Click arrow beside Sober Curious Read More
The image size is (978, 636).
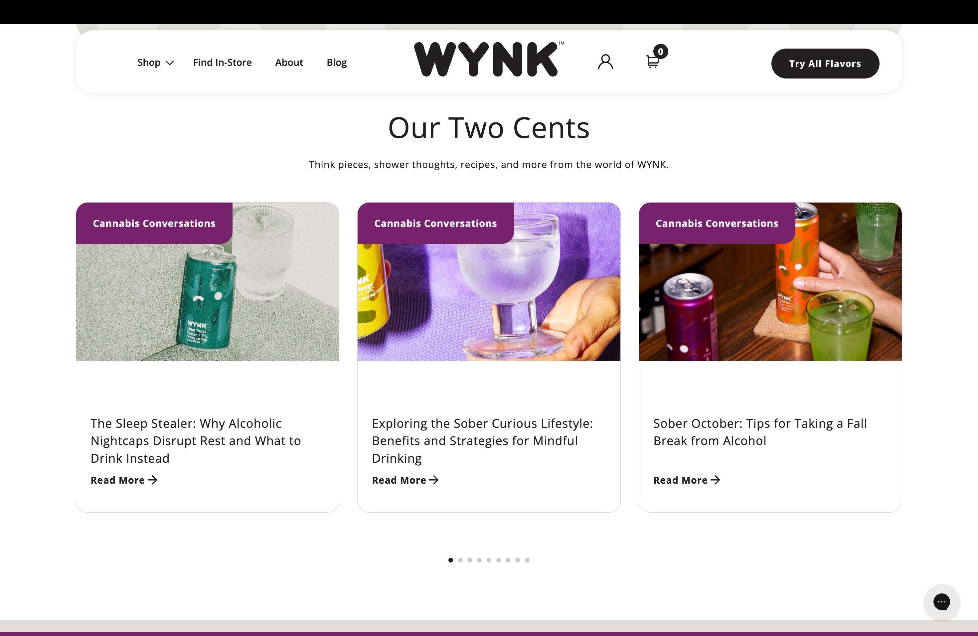(x=434, y=480)
